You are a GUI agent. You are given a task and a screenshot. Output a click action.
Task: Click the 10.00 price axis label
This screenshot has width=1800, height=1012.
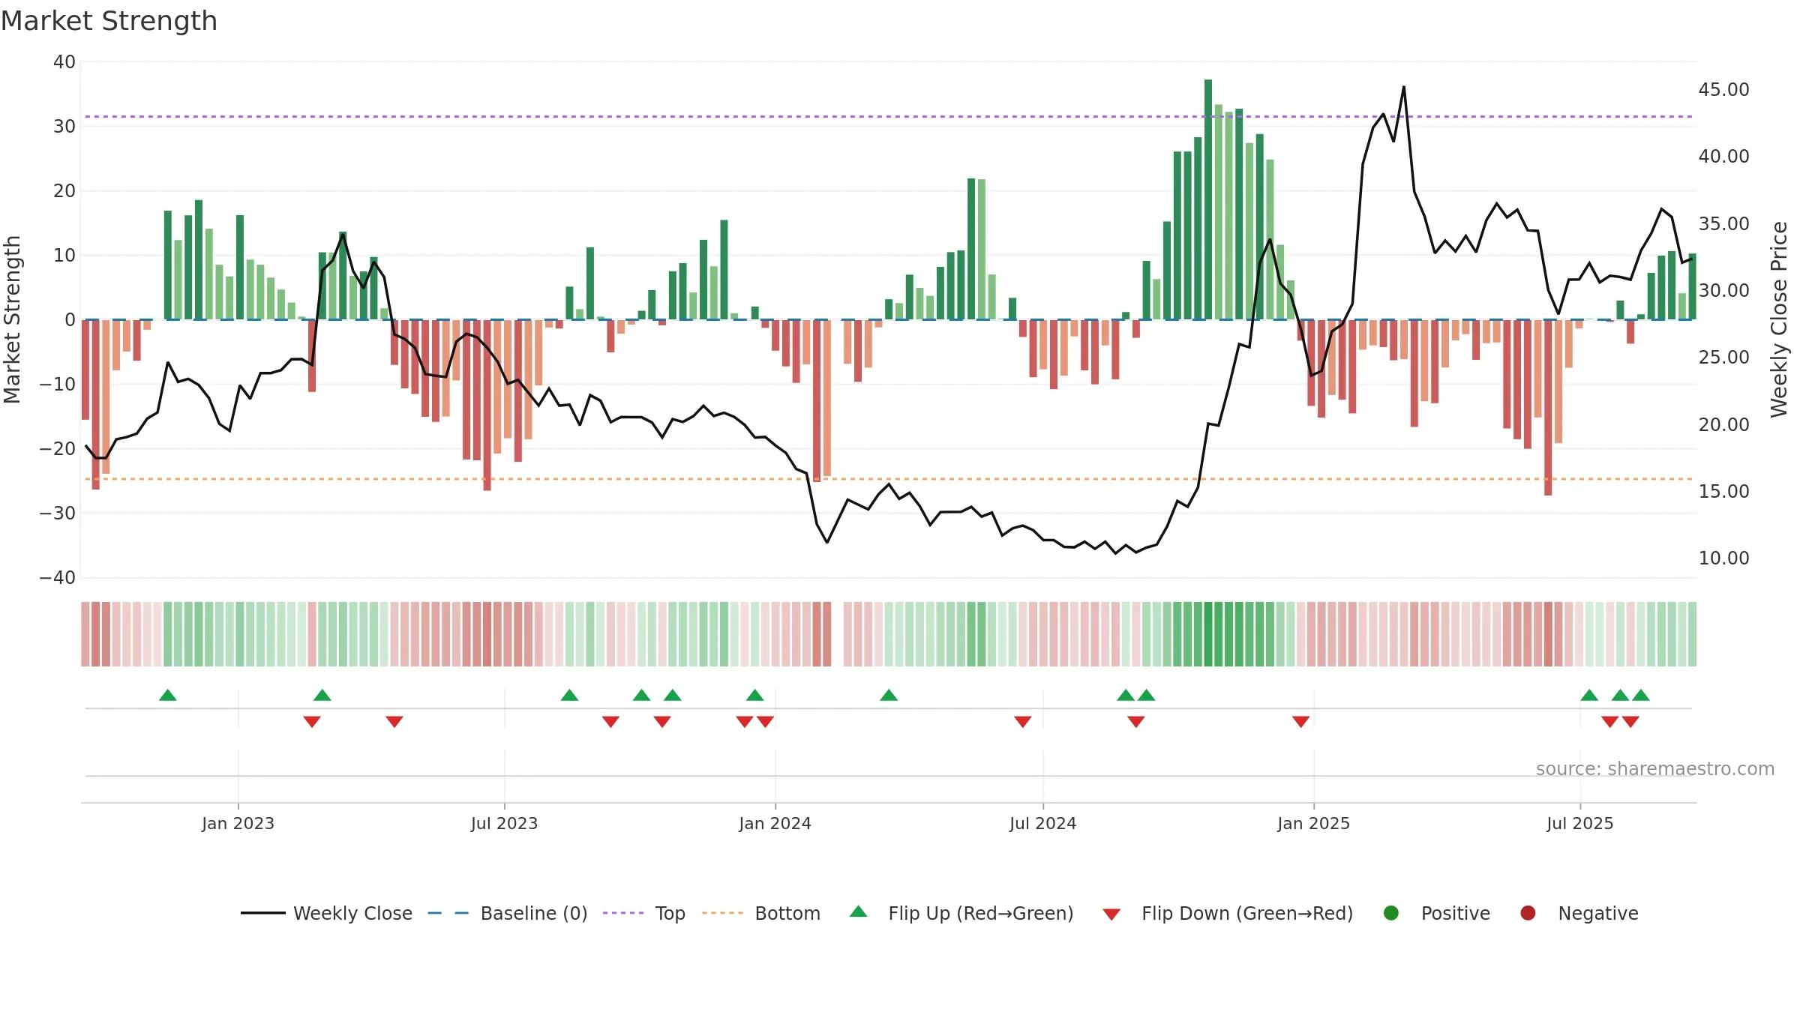coord(1723,558)
